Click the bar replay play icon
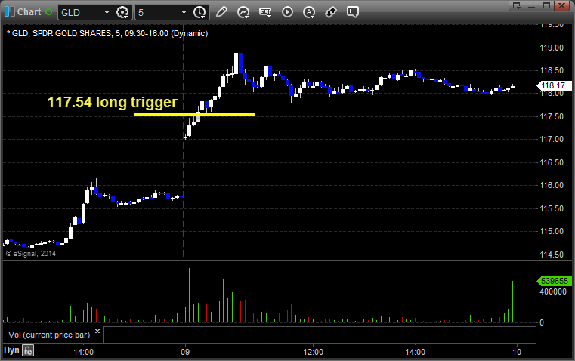The width and height of the screenshot is (575, 361). pos(287,12)
